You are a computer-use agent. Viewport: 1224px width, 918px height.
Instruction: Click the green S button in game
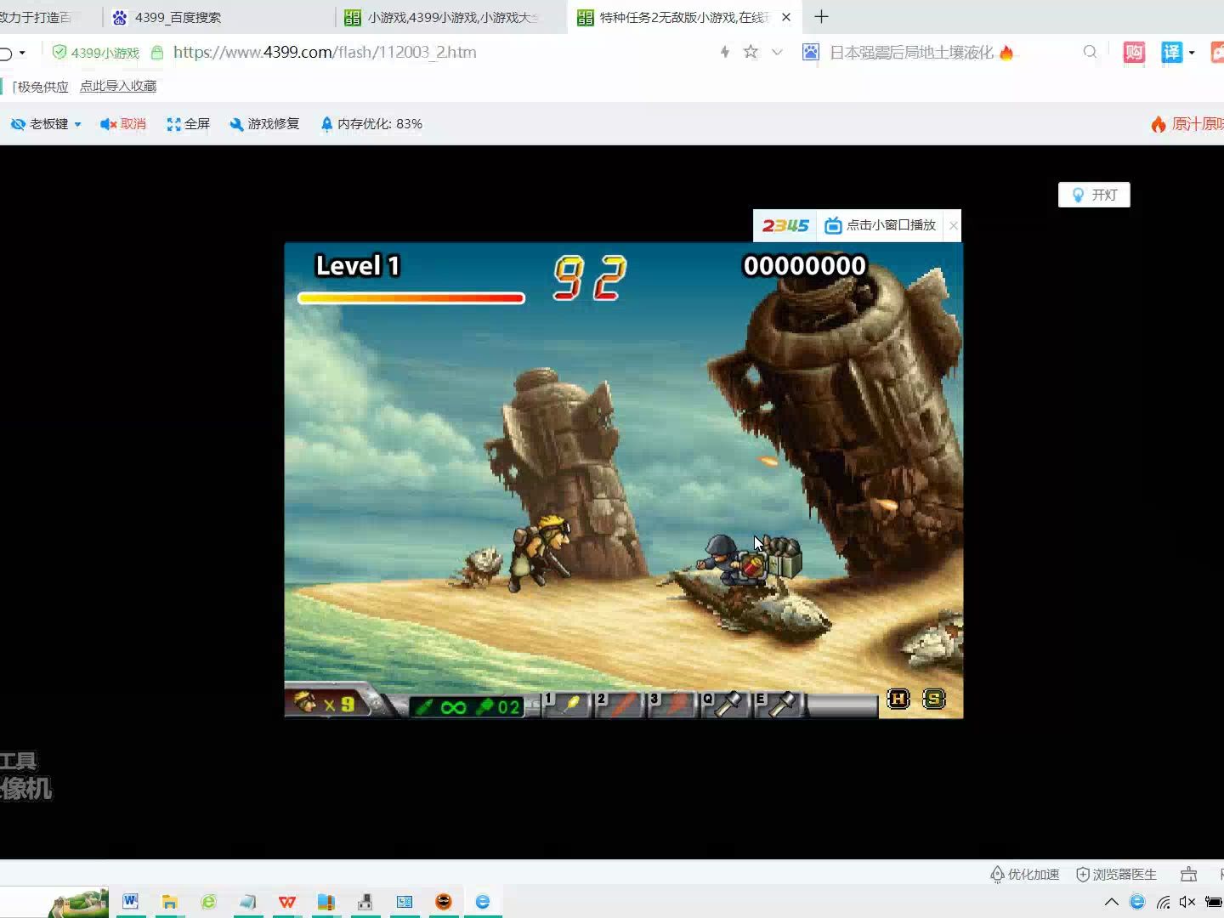pyautogui.click(x=934, y=700)
